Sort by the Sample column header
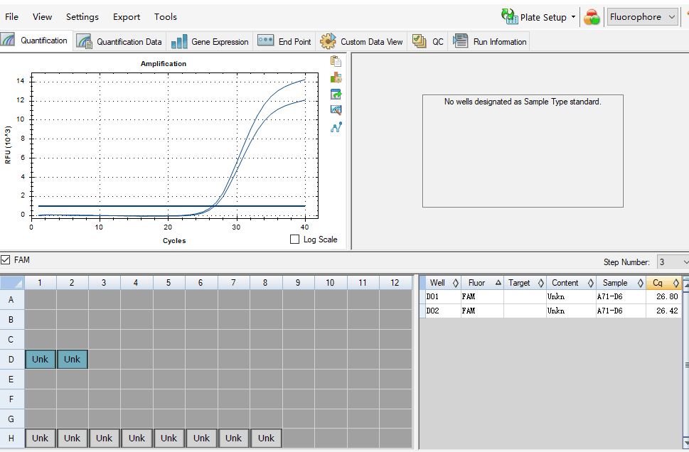 click(x=621, y=283)
